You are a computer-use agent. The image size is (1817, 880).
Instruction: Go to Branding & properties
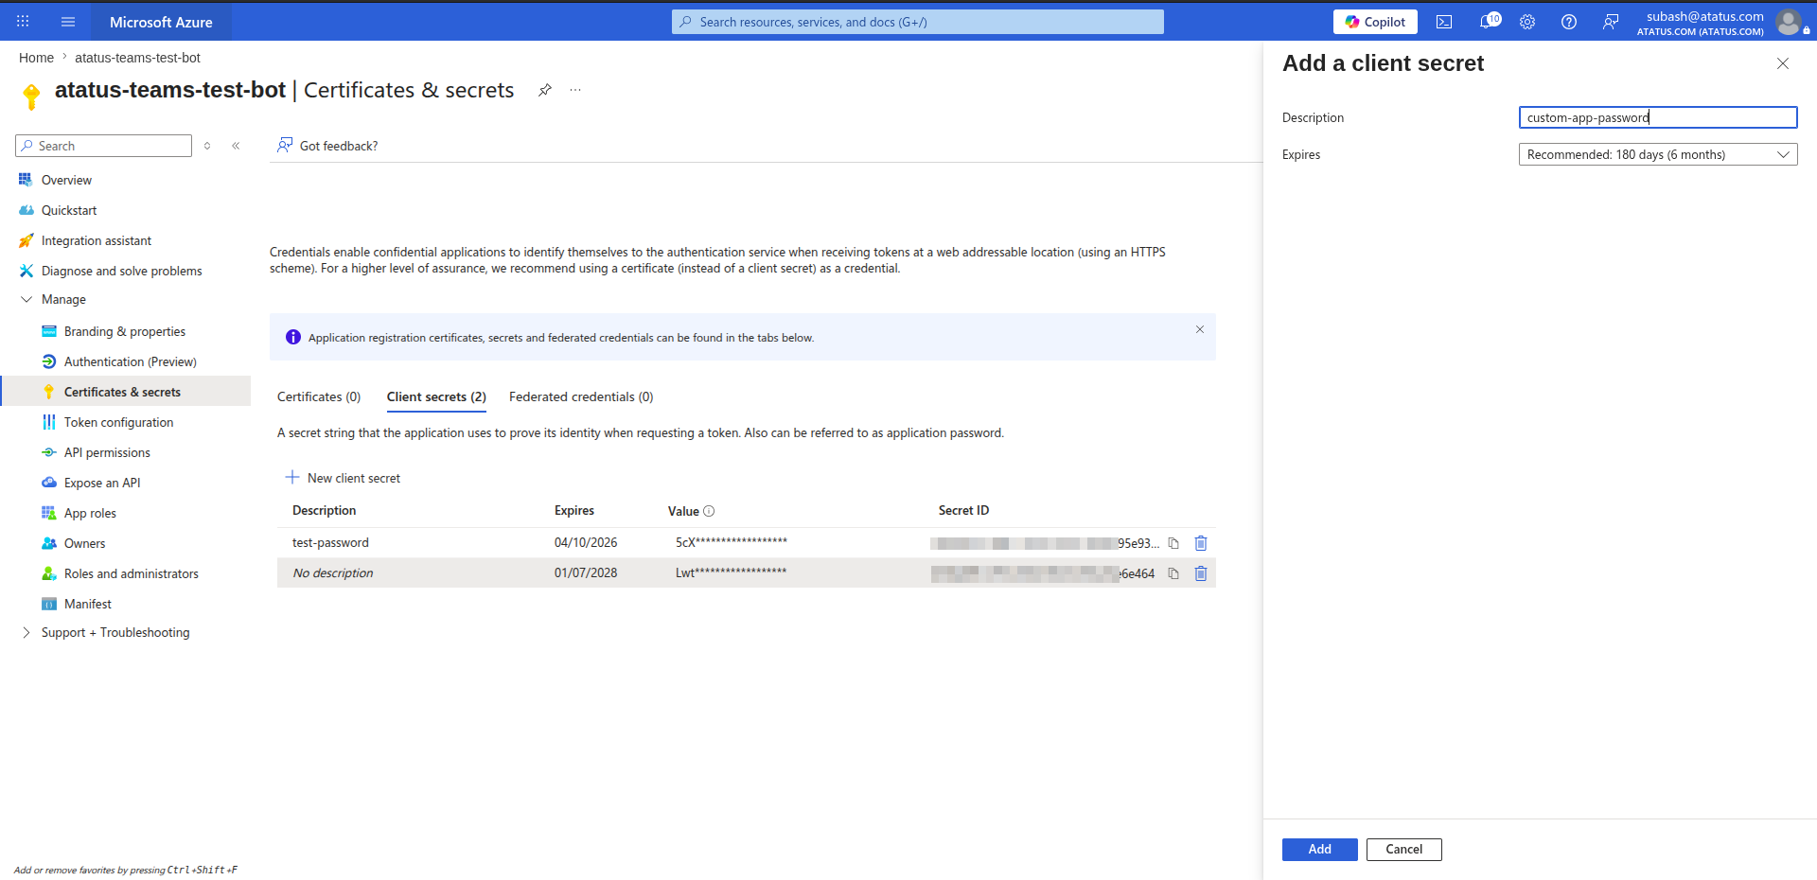(125, 331)
